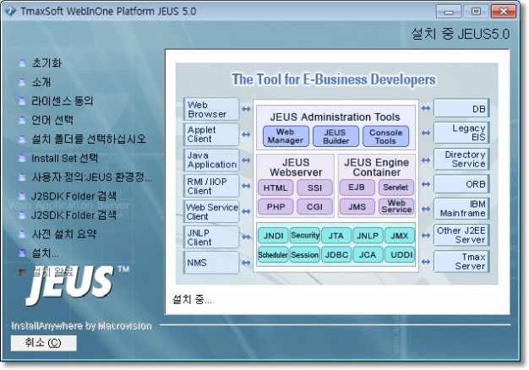Click the Web Browser client box
529x370 pixels.
click(x=211, y=109)
